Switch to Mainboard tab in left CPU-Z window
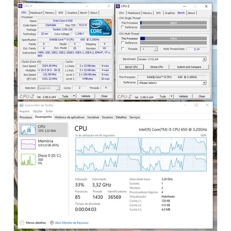 [36, 13]
